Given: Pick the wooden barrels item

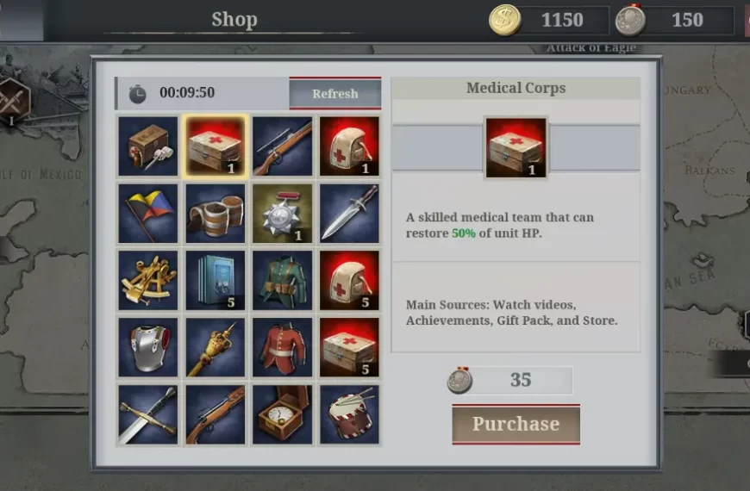Looking at the screenshot, I should (x=216, y=214).
